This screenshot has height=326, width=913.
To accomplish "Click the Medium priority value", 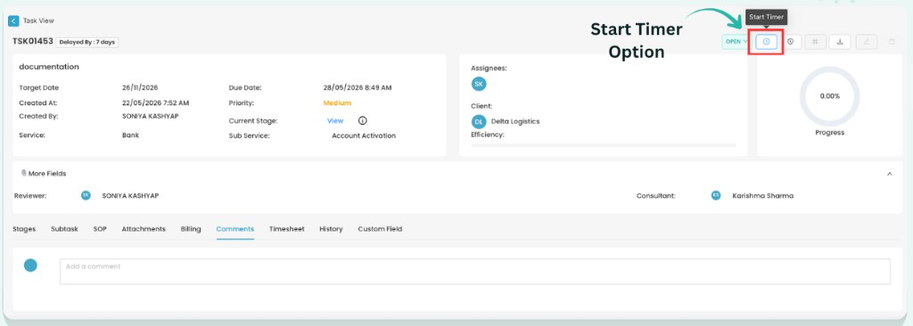I will [337, 103].
